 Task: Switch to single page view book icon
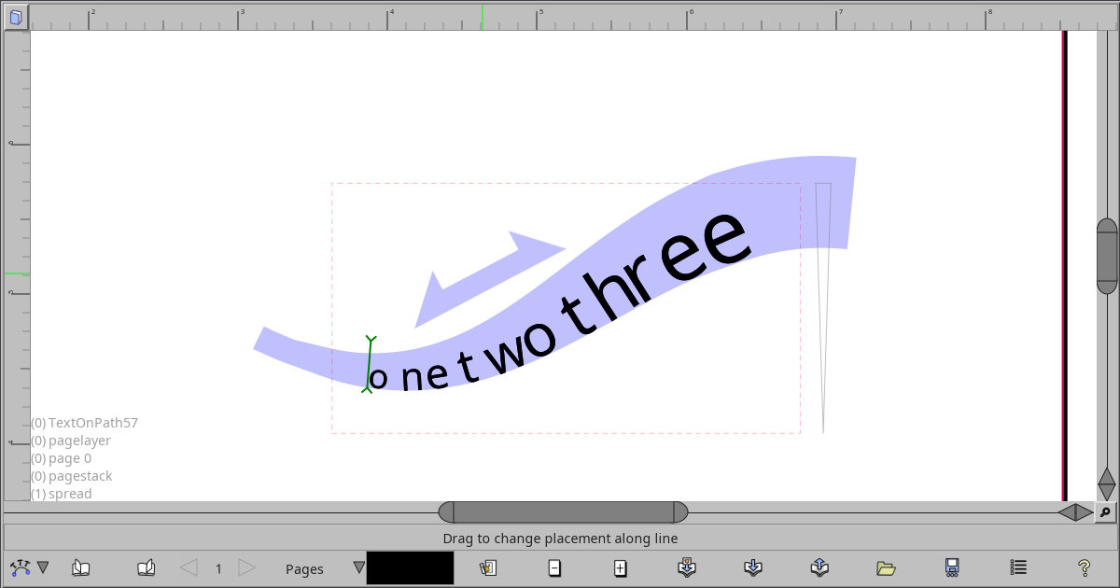[x=81, y=567]
